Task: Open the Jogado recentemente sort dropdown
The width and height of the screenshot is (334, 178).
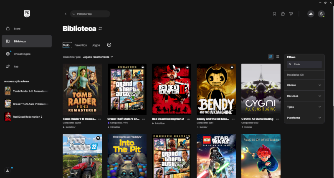Action: coord(98,57)
